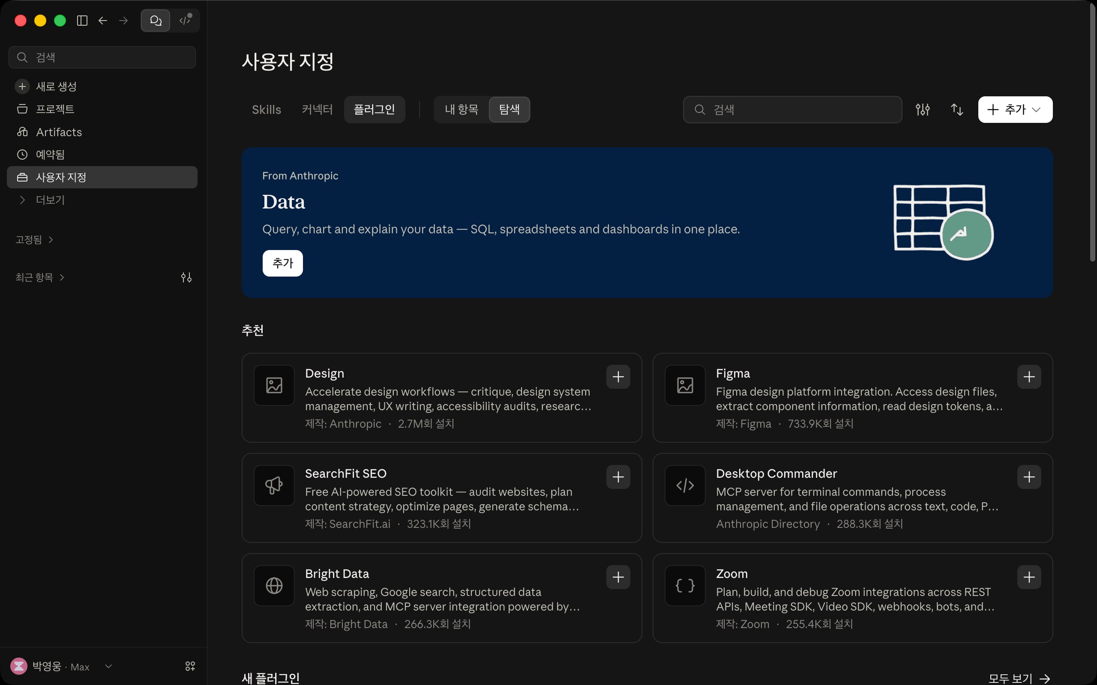Viewport: 1097px width, 685px height.
Task: Open the filter sliders icon
Action: (923, 110)
